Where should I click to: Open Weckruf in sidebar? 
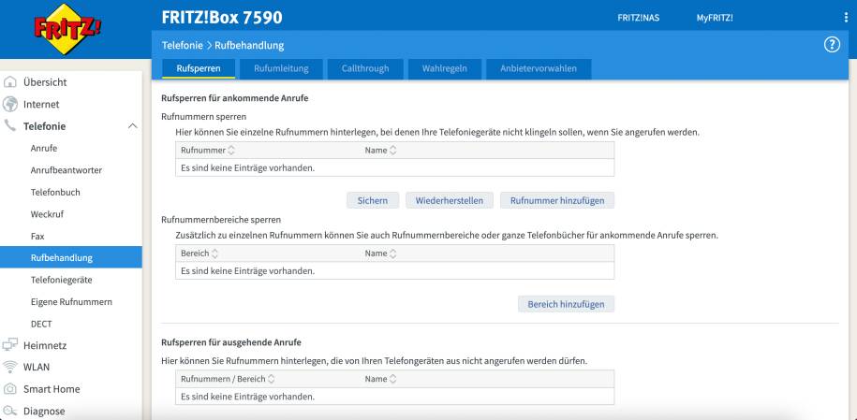pyautogui.click(x=47, y=214)
